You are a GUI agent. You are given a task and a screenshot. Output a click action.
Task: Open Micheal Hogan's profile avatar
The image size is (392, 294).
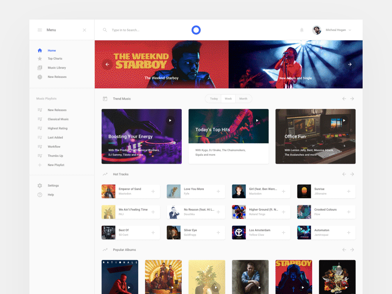click(x=317, y=30)
